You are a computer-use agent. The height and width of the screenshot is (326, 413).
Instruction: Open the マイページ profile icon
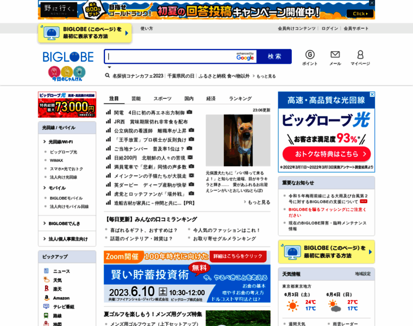point(360,58)
